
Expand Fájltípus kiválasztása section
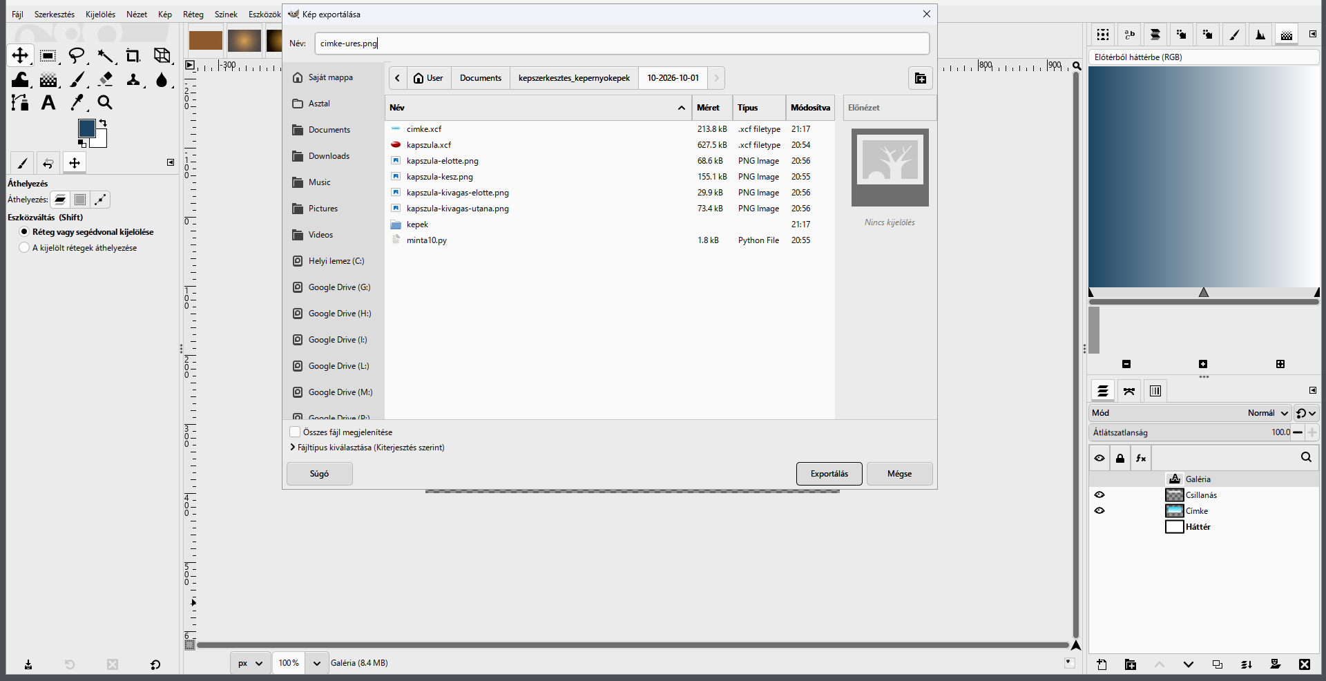tap(293, 448)
